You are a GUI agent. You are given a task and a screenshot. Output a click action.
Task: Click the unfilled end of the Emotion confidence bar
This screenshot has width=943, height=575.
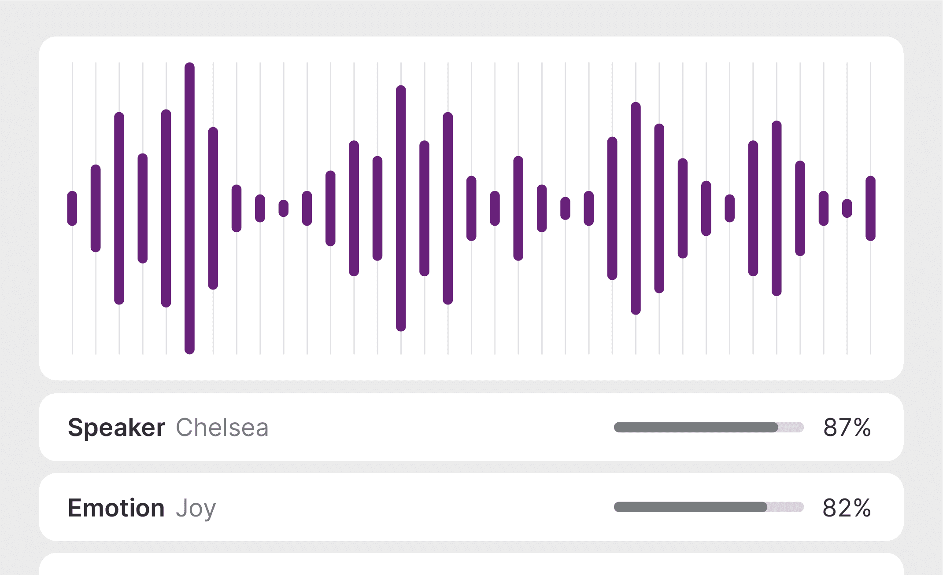786,507
